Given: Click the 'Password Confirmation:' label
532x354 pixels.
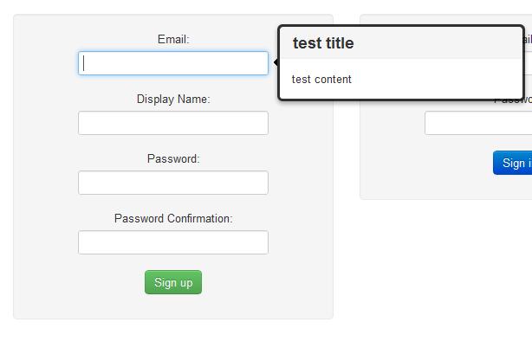Looking at the screenshot, I should click(x=173, y=218).
